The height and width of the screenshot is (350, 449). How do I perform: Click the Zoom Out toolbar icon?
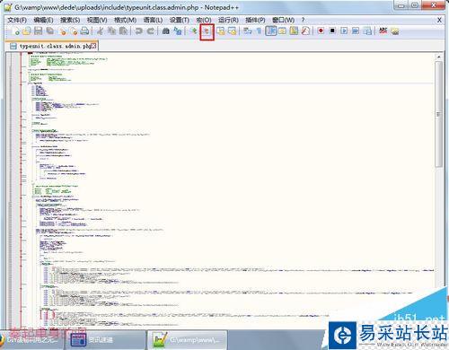[x=207, y=31]
